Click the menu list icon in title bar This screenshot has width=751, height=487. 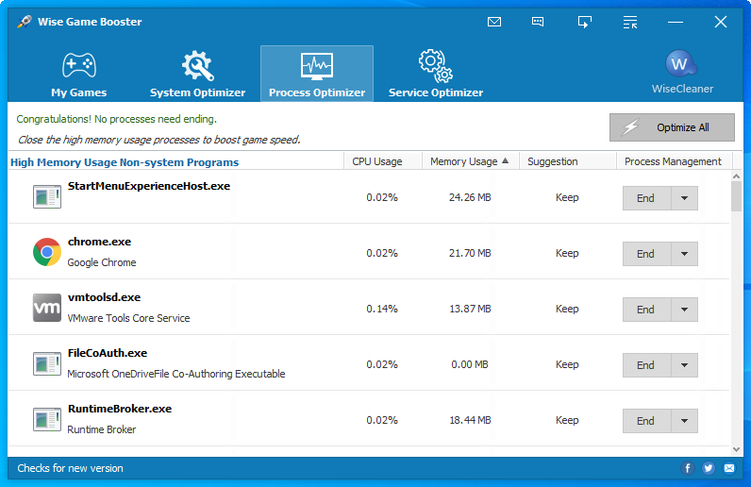click(x=631, y=22)
